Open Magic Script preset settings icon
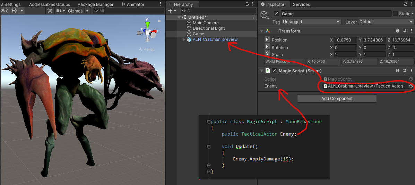415x185 pixels. pyautogui.click(x=404, y=71)
